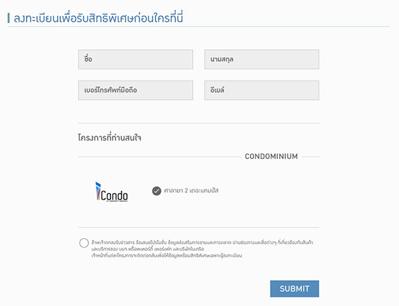Viewport: 399px width, 306px height.
Task: Click the blue vertical bar beside heading
Action: pyautogui.click(x=8, y=18)
